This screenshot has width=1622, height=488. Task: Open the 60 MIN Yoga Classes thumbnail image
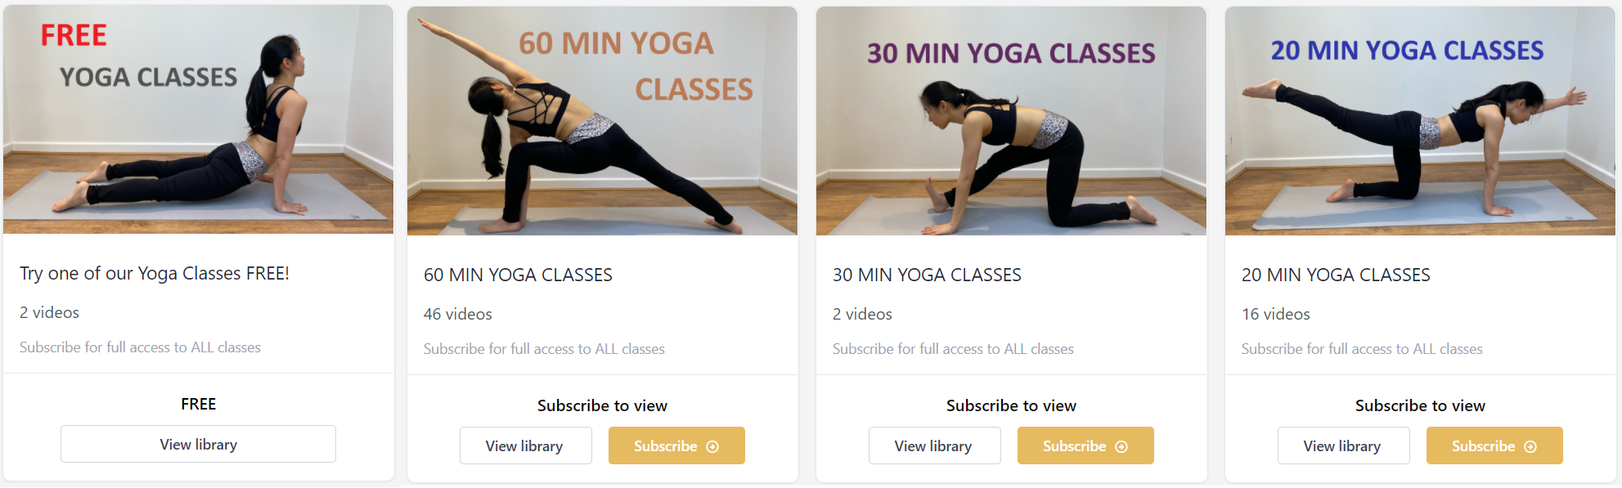pos(603,121)
